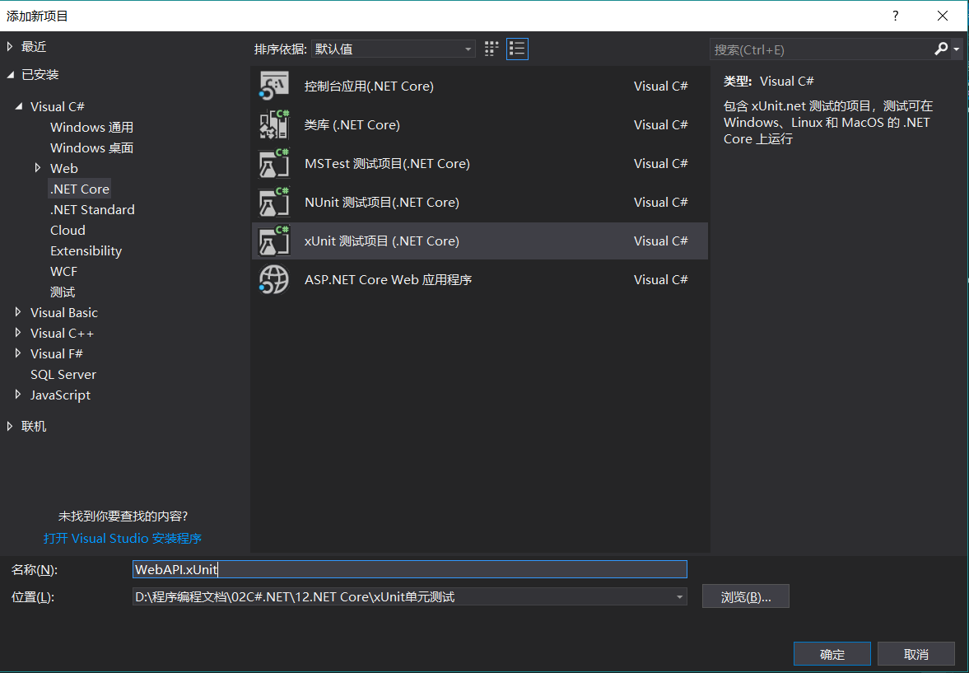The image size is (969, 673).
Task: Click the ASP.NET Core Web application globe icon
Action: click(274, 279)
